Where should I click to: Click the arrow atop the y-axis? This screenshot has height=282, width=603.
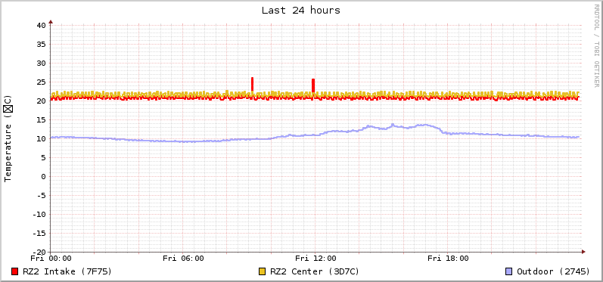(51, 22)
